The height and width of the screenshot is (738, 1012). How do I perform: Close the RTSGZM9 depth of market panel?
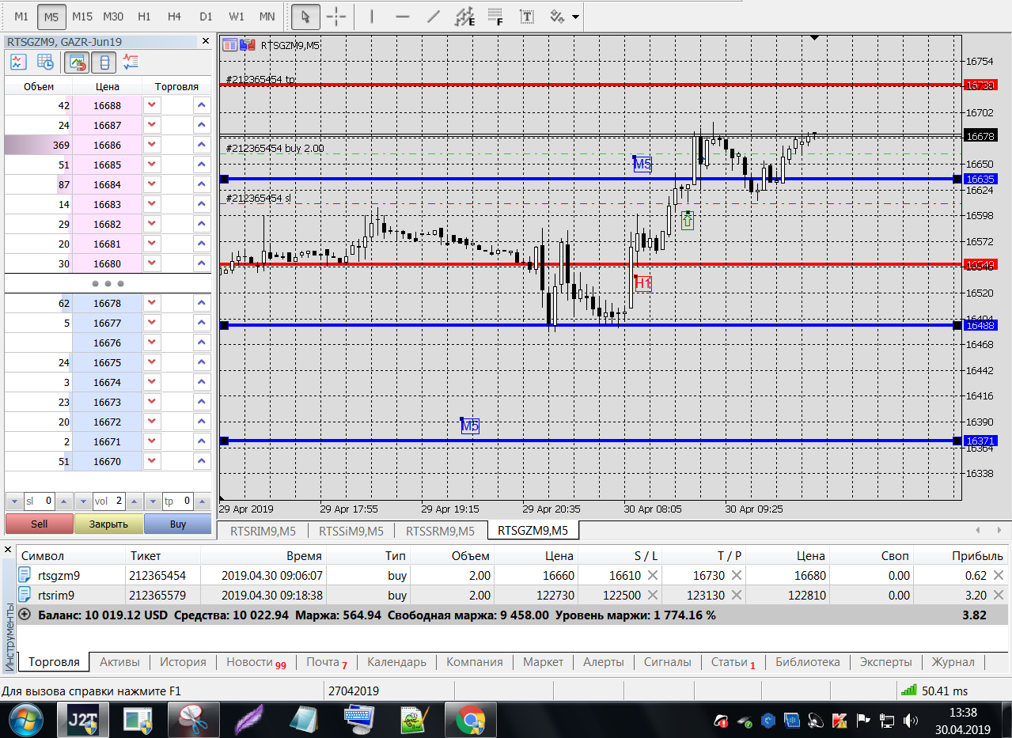(206, 41)
